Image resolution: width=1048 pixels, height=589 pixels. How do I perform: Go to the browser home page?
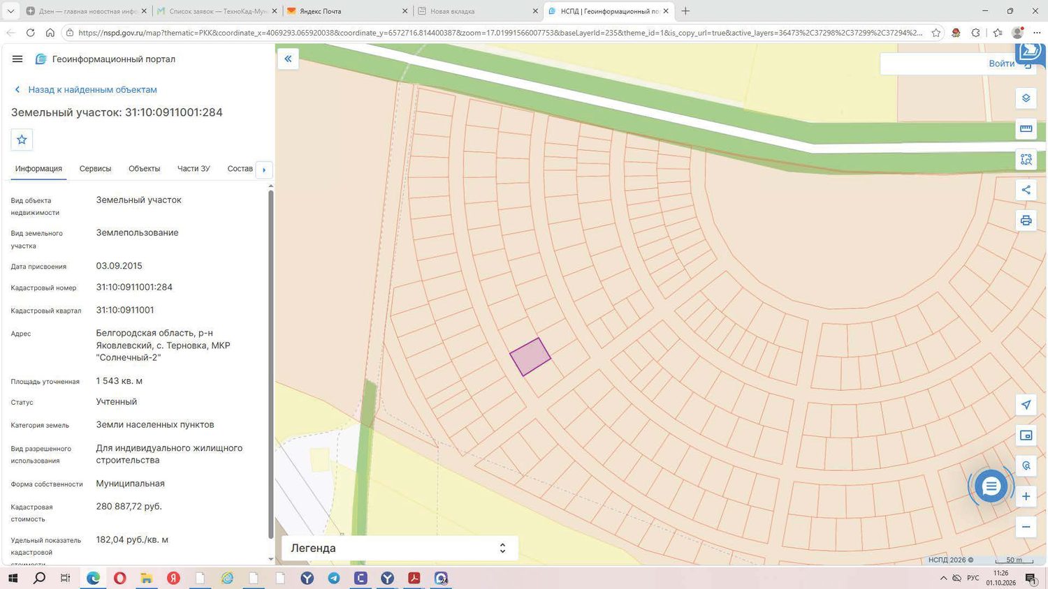pos(50,33)
